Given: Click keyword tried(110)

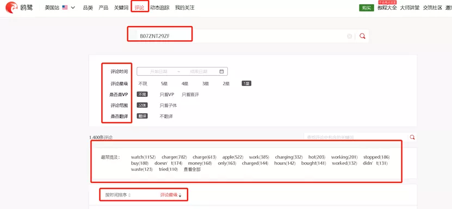Looking at the screenshot, I should pos(168,169).
